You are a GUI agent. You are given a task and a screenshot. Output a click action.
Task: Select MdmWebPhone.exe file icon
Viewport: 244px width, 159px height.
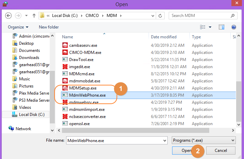pos(65,95)
